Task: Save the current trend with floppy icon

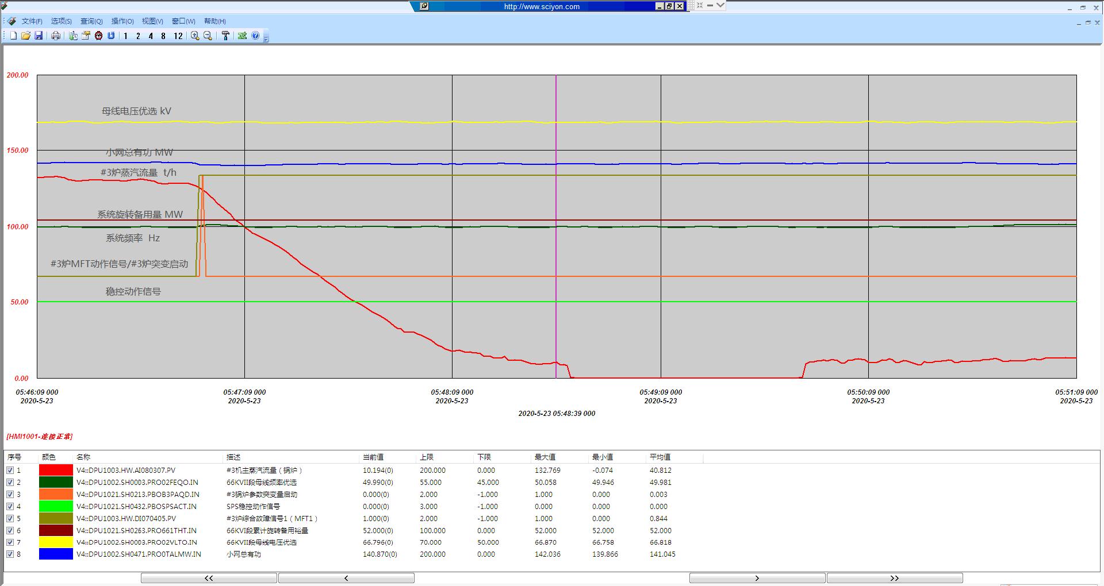Action: click(39, 36)
